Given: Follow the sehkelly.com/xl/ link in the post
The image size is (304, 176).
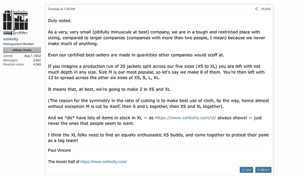Looking at the screenshot, I should [x=185, y=118].
